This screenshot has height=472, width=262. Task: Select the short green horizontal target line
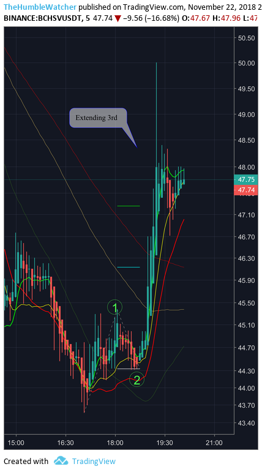pos(129,206)
